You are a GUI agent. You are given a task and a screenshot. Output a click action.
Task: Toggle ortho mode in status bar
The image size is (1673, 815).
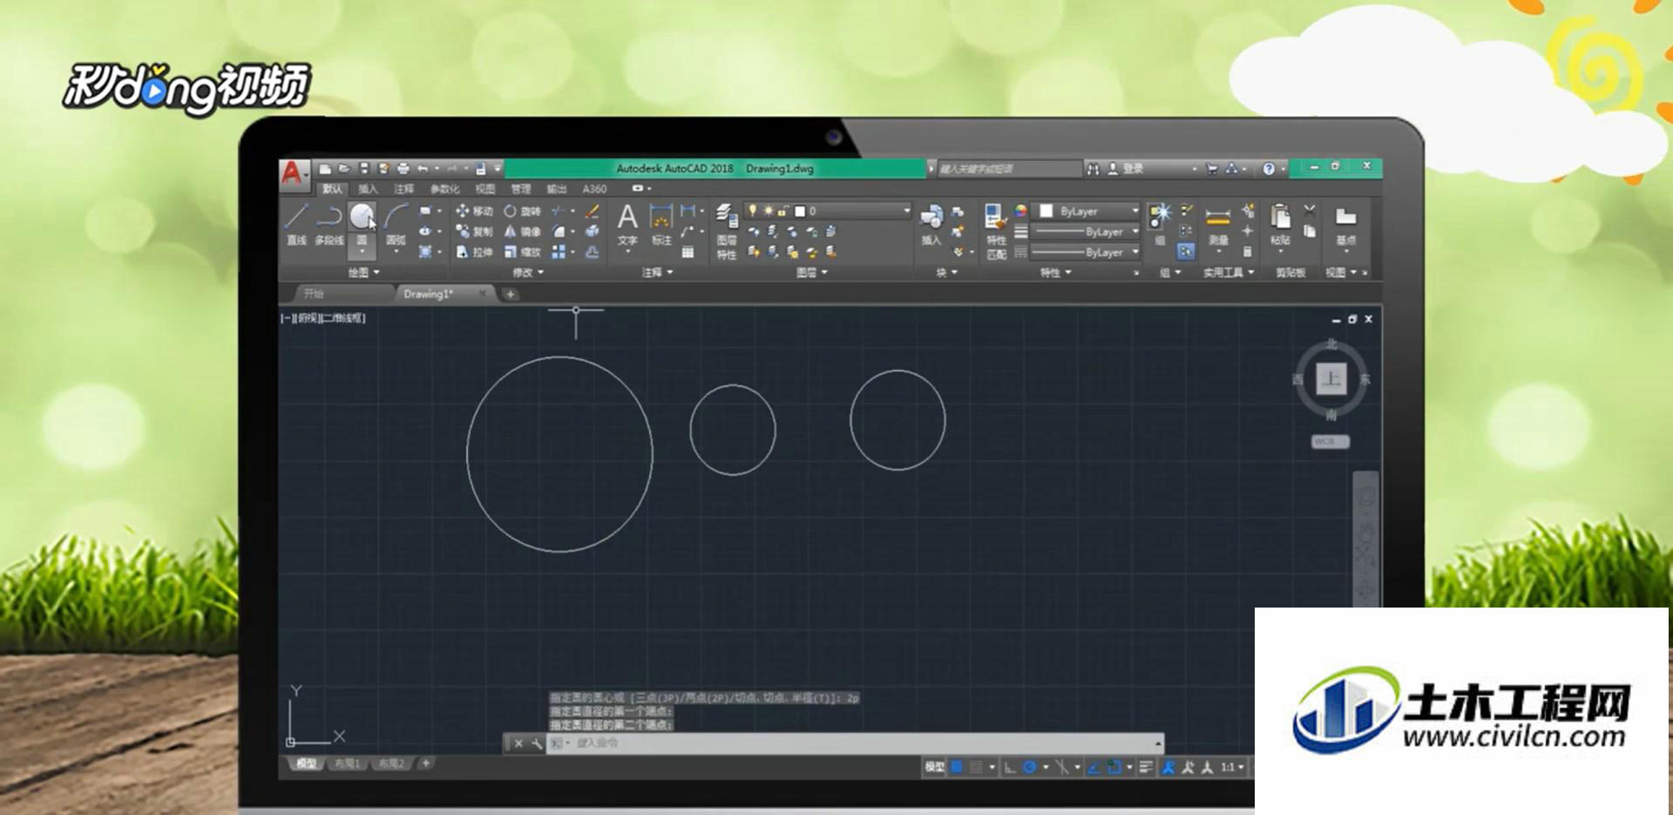(1010, 767)
